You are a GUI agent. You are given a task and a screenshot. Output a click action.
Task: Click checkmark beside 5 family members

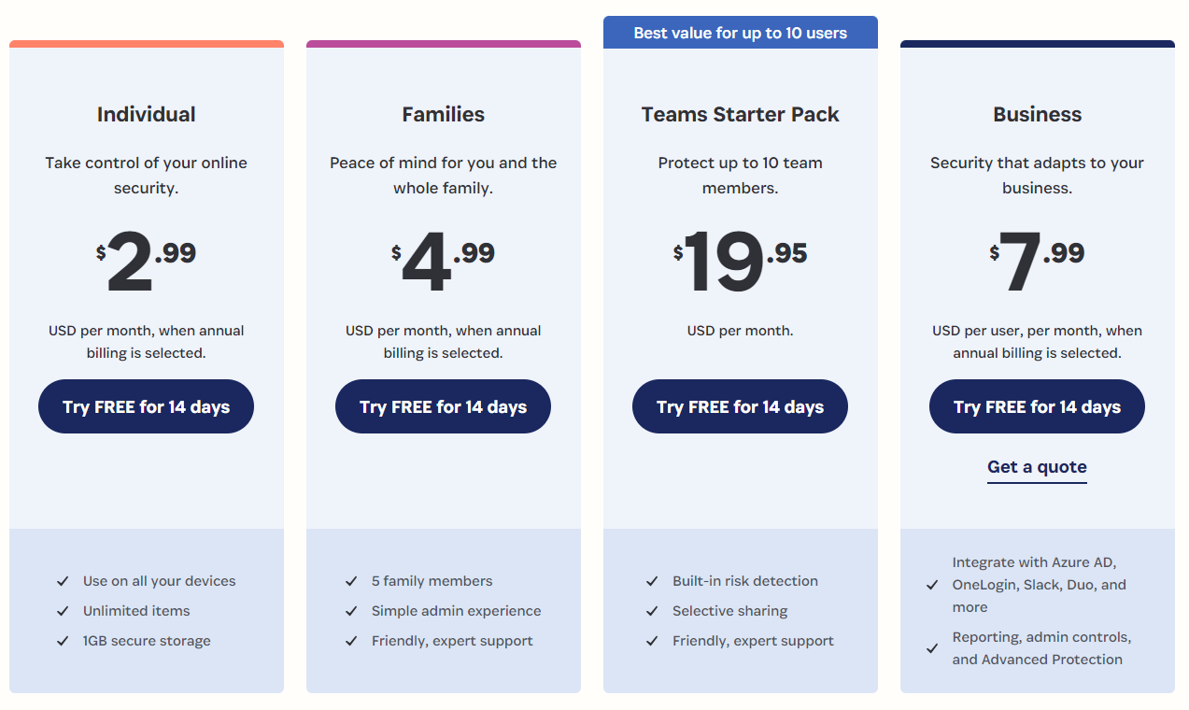pyautogui.click(x=351, y=581)
